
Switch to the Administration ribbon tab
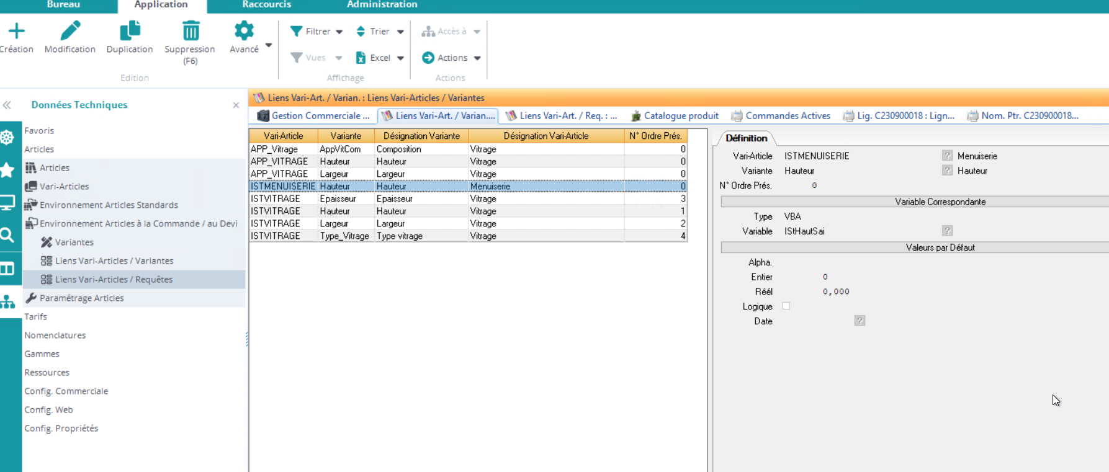pyautogui.click(x=382, y=5)
